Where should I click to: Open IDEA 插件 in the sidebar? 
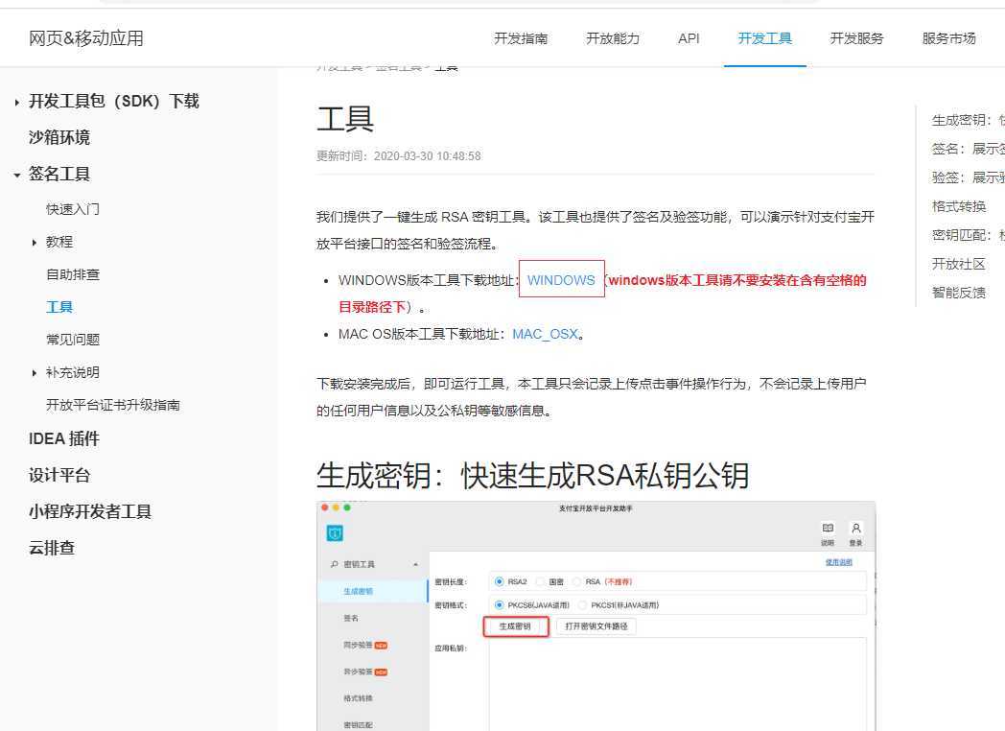pyautogui.click(x=64, y=438)
